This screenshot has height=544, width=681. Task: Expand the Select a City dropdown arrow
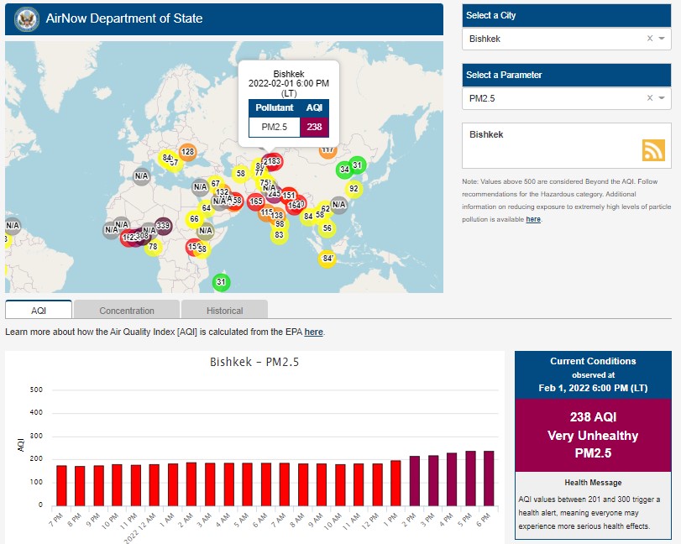click(x=662, y=39)
